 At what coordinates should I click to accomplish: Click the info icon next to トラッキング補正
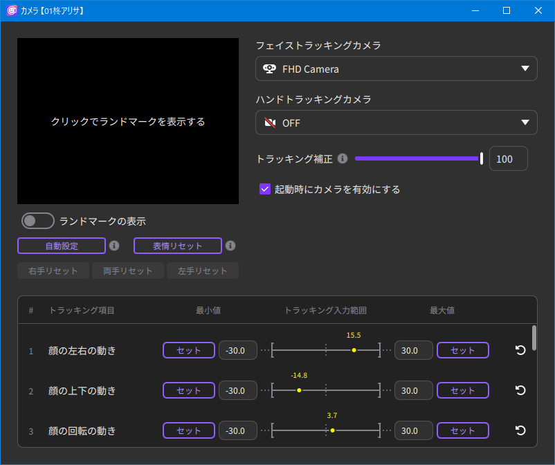[x=343, y=158]
